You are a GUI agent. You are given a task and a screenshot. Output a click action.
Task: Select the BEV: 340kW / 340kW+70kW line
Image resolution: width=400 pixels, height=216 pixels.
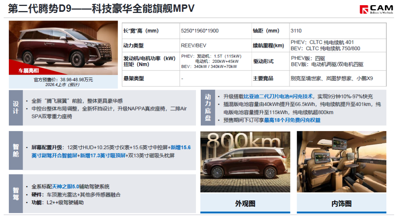pos(209,66)
